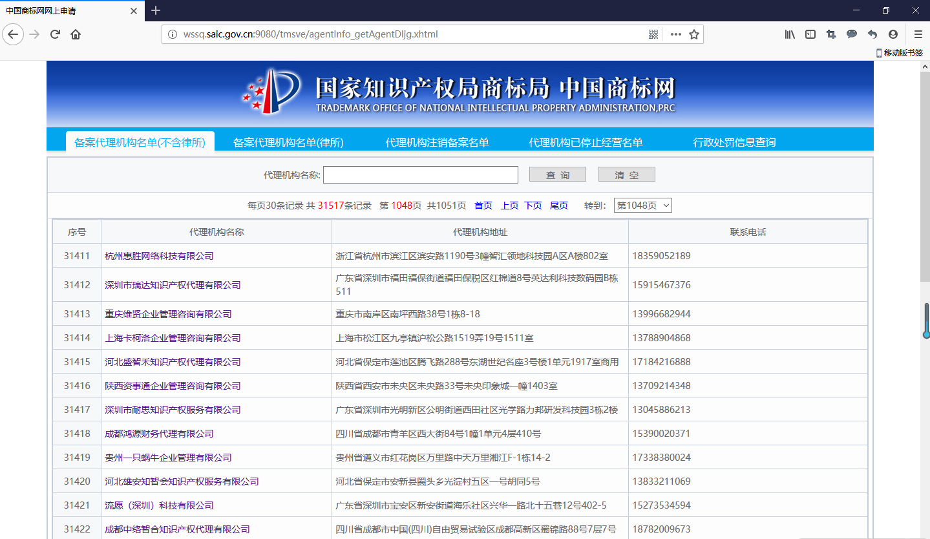Viewport: 930px width, 539px height.
Task: Close the 中国商标网网上申请 tab
Action: (x=134, y=11)
